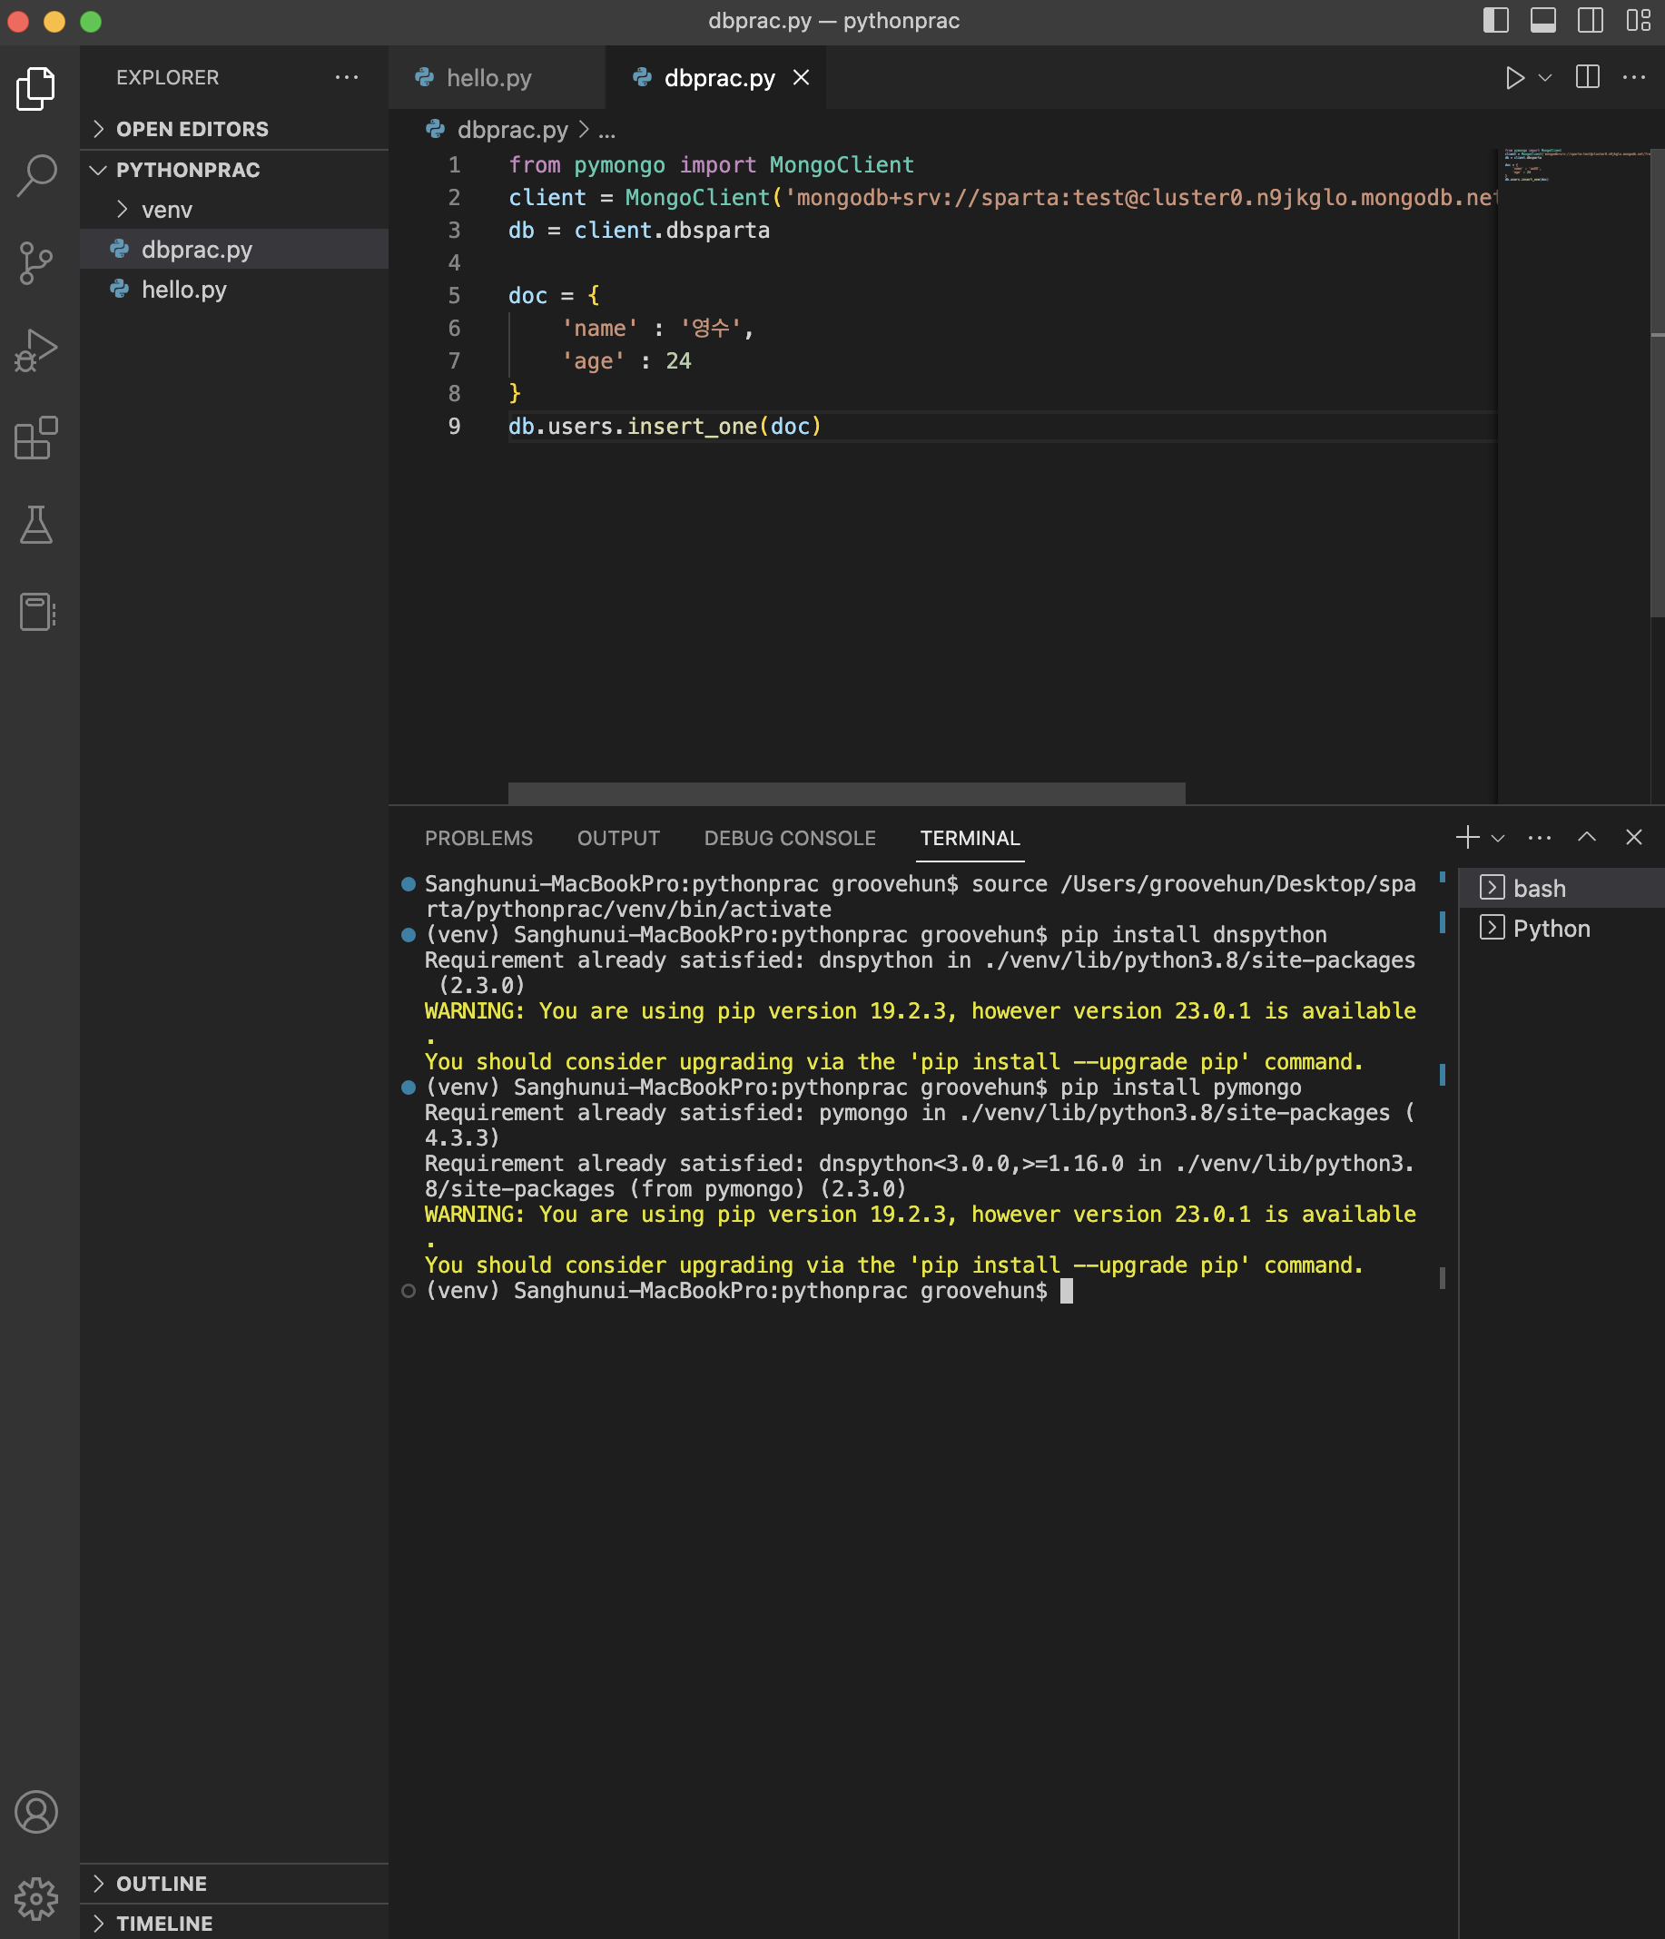Click the editor horizontal scrollbar
The image size is (1665, 1939).
pos(846,792)
